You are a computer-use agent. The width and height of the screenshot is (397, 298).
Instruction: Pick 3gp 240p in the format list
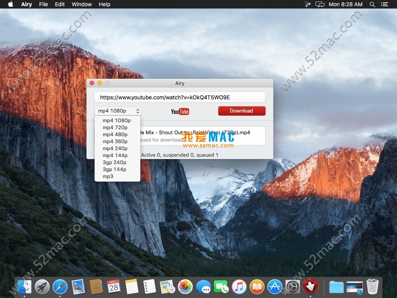click(x=114, y=162)
